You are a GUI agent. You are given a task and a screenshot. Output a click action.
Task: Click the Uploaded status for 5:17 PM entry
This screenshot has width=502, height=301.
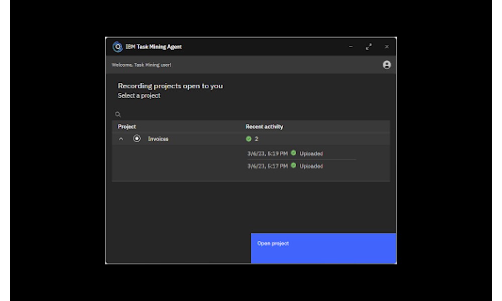311,166
